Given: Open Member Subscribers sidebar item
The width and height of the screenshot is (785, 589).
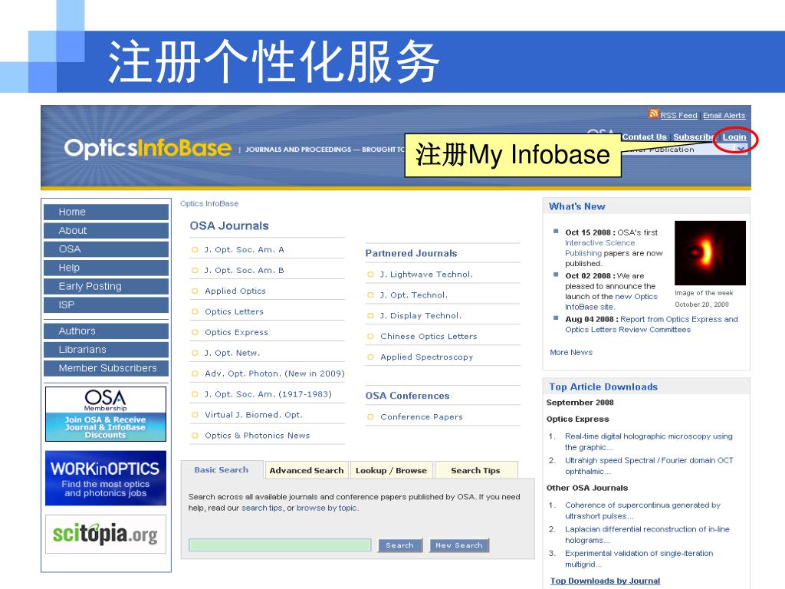Looking at the screenshot, I should tap(106, 368).
